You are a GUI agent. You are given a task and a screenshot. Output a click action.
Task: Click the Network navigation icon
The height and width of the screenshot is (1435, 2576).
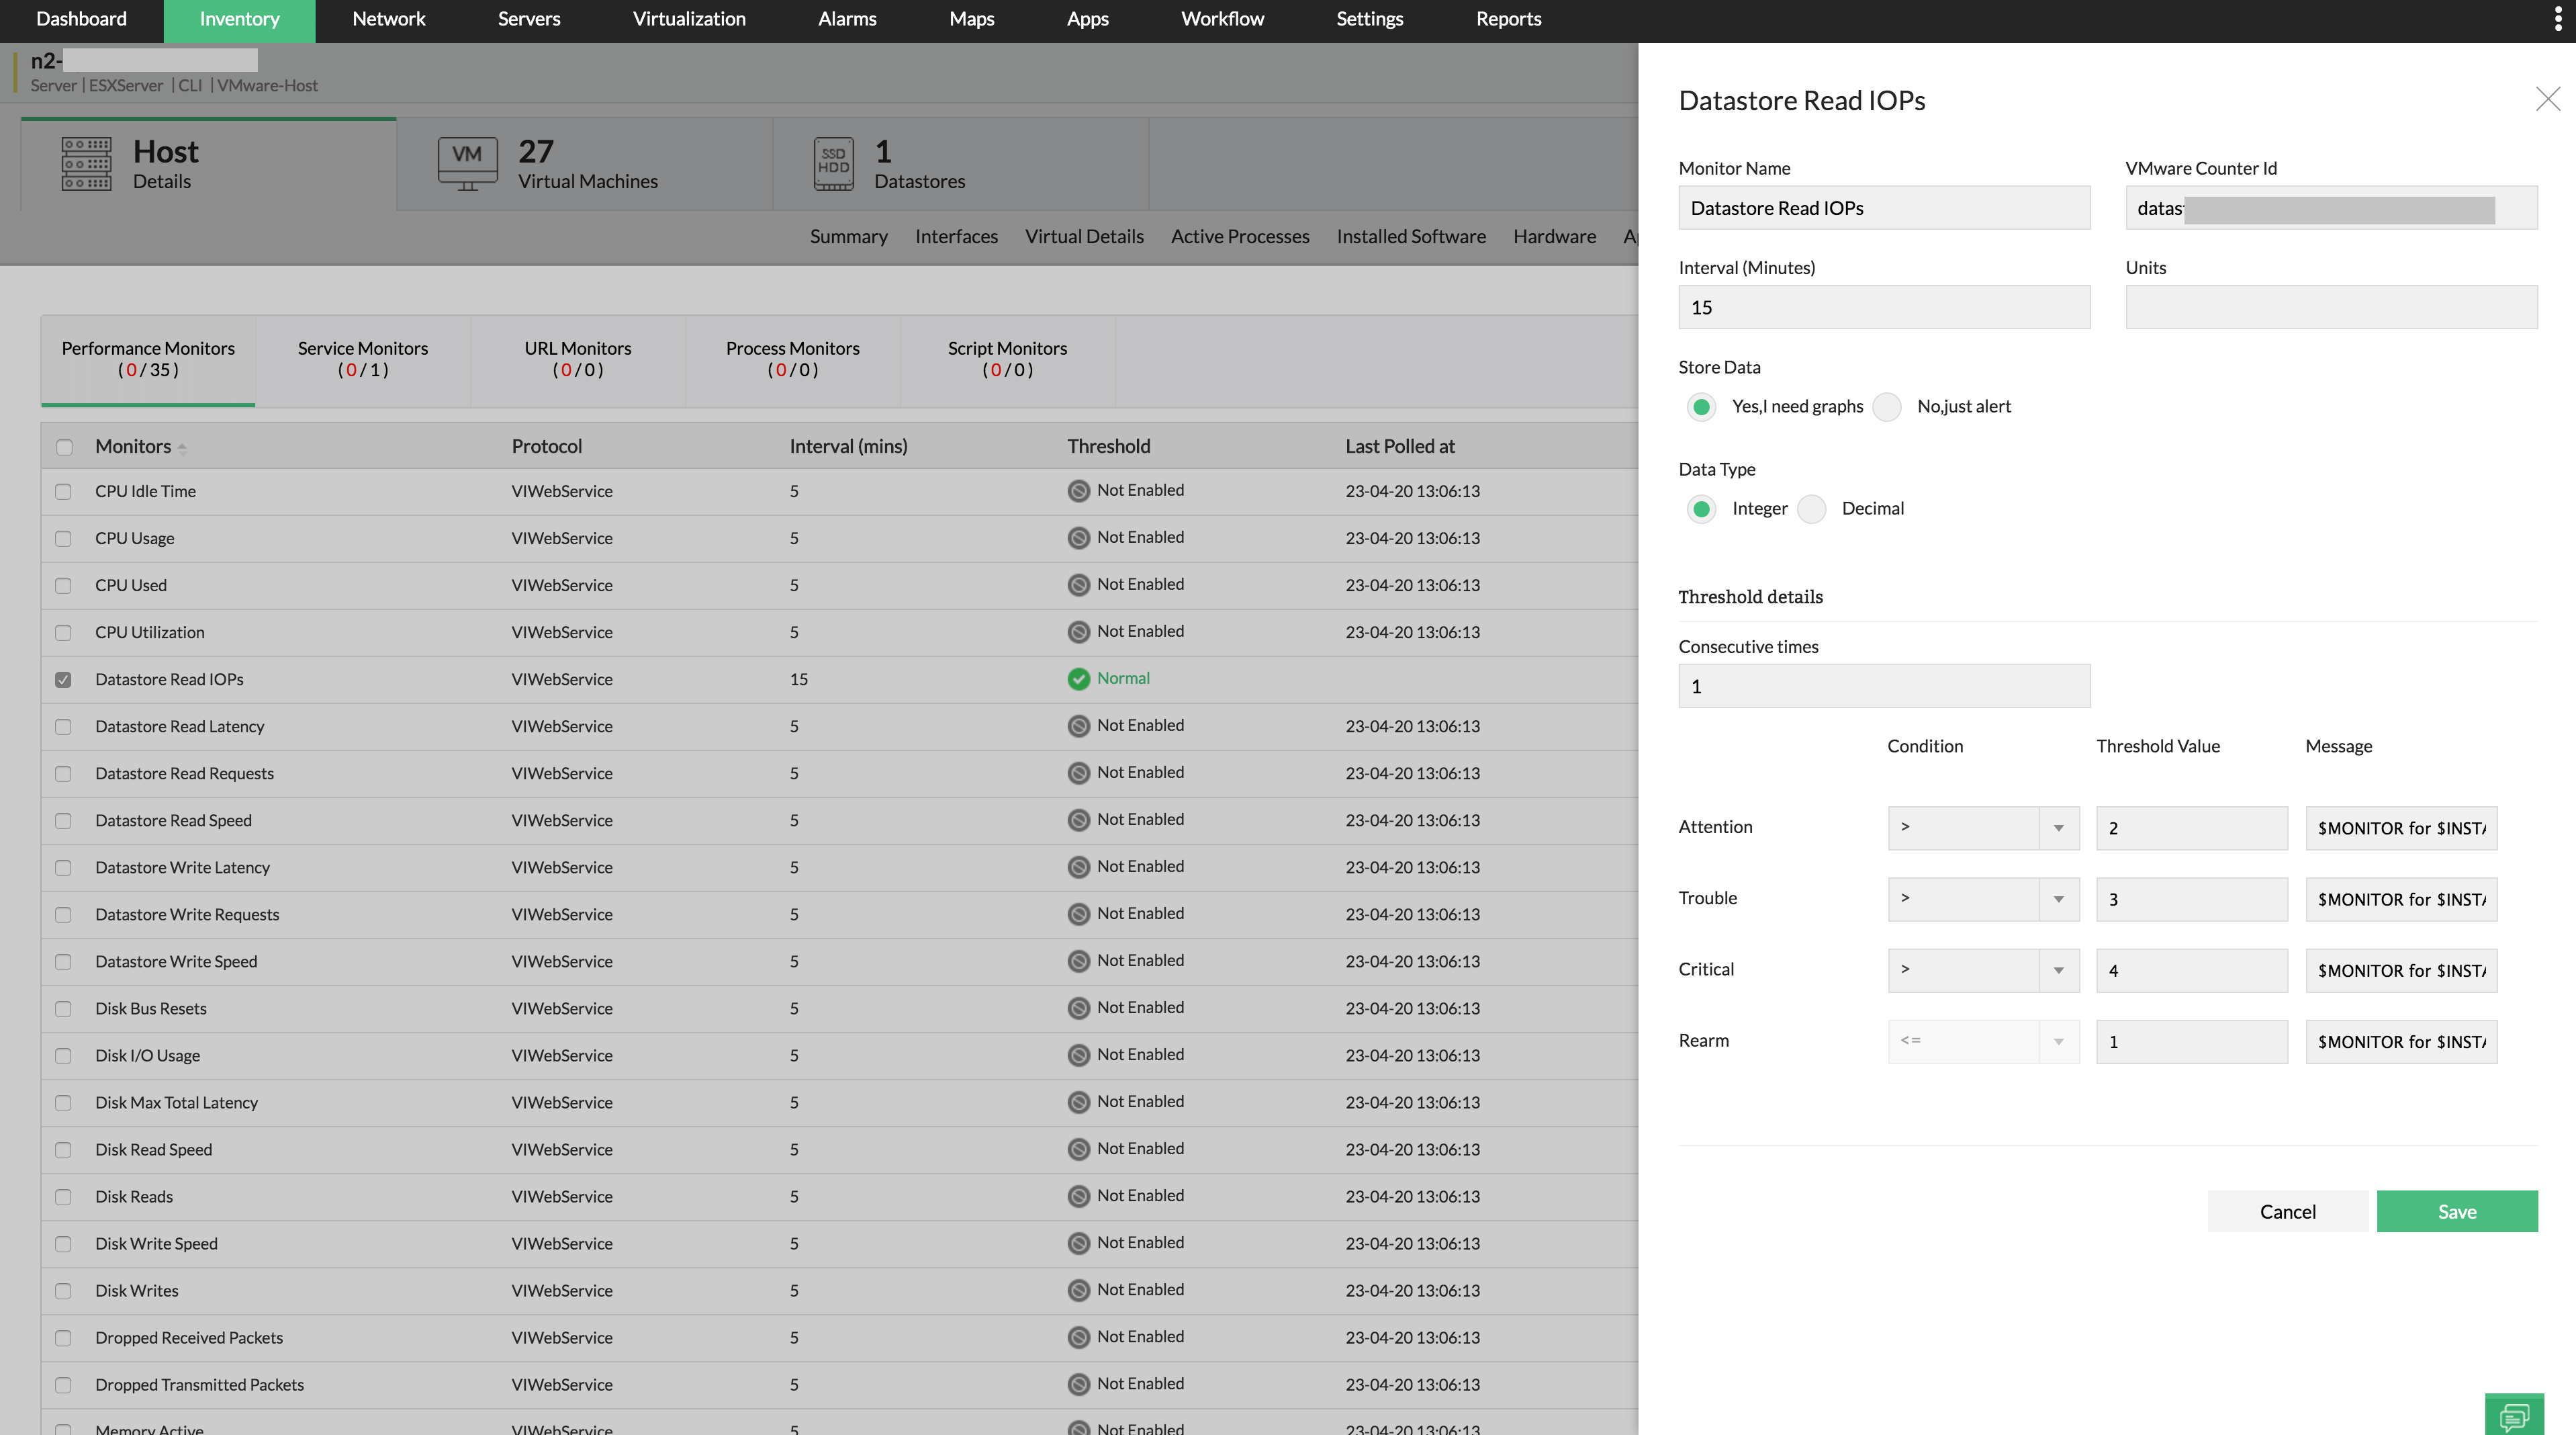[x=387, y=19]
